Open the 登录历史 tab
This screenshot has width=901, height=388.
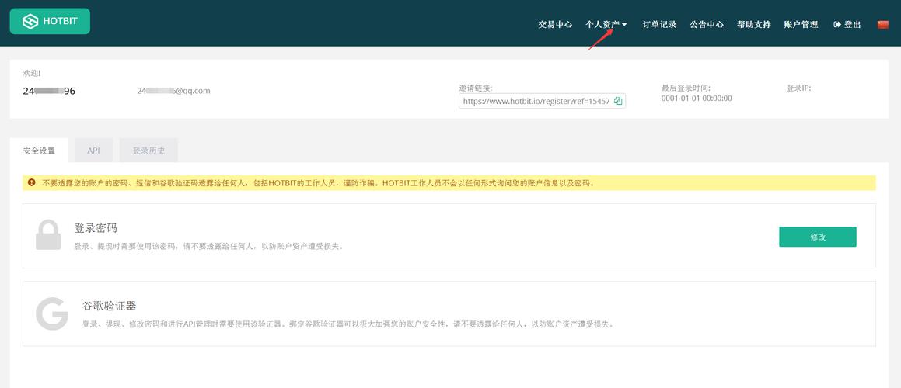click(x=148, y=151)
